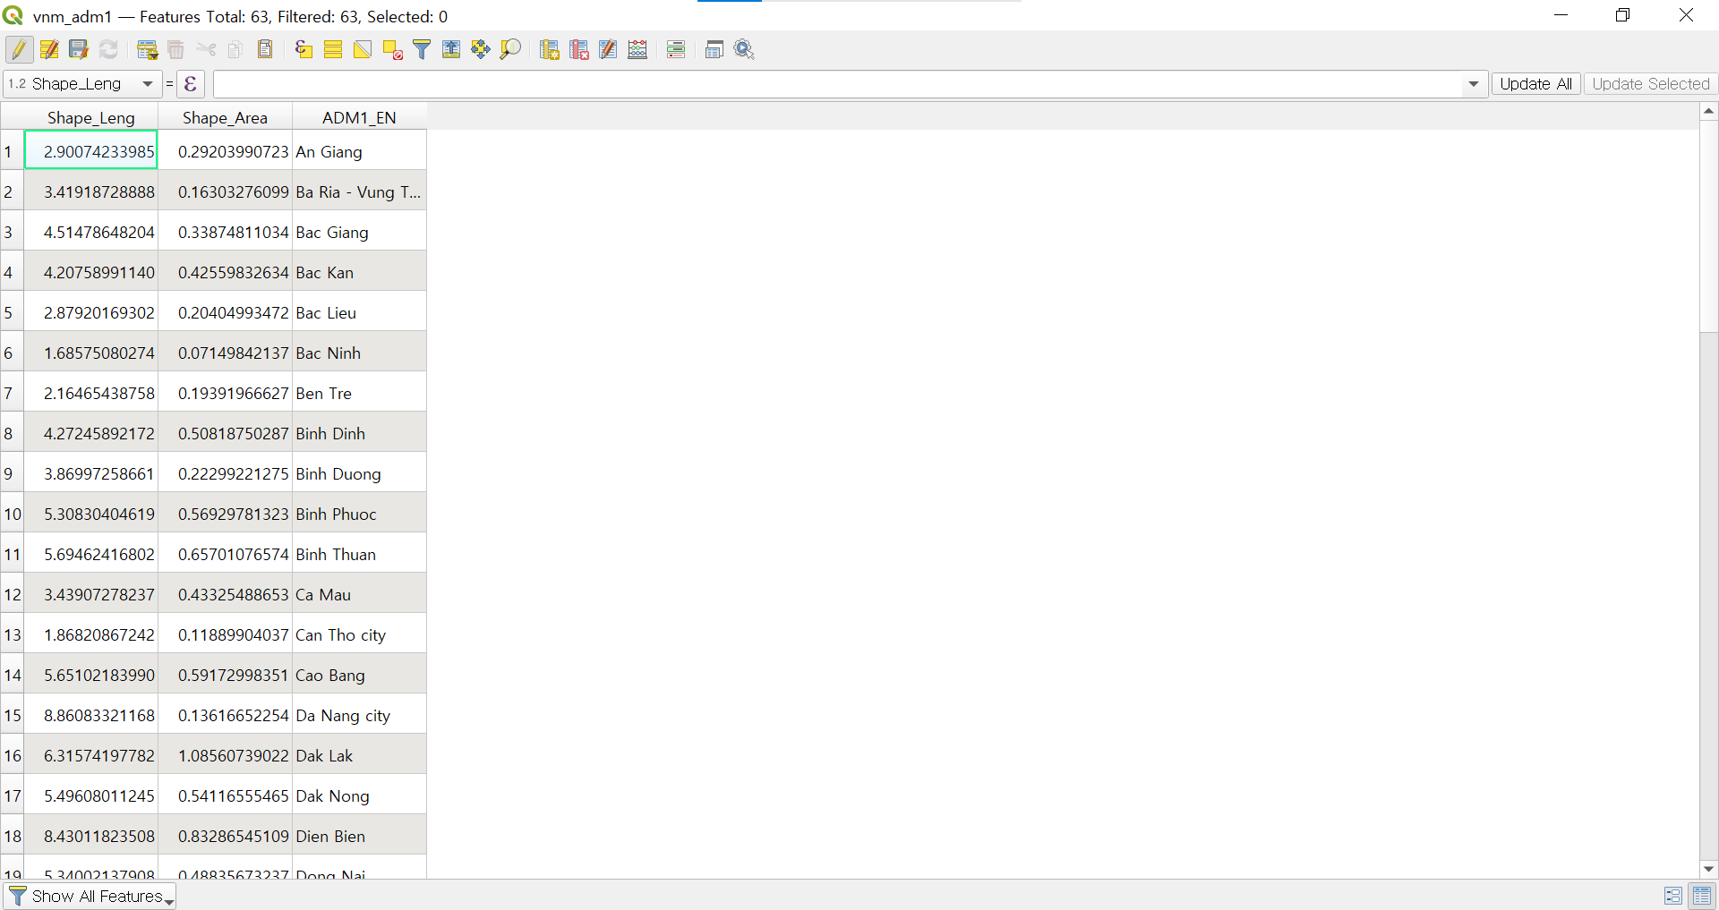Click the 0.56929781323 area cell
The width and height of the screenshot is (1719, 910).
click(225, 515)
